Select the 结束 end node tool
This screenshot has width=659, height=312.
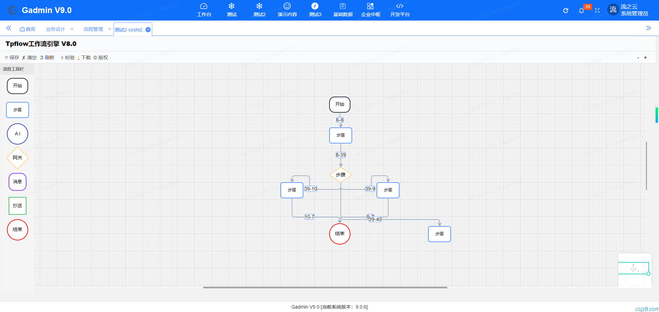17,230
